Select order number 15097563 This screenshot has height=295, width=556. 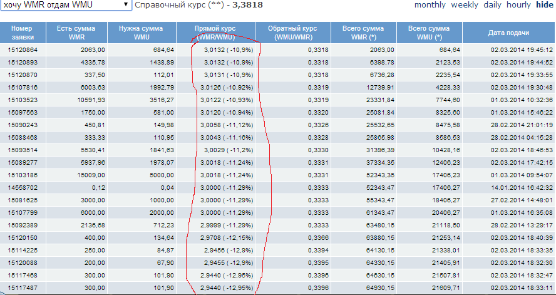(23, 112)
